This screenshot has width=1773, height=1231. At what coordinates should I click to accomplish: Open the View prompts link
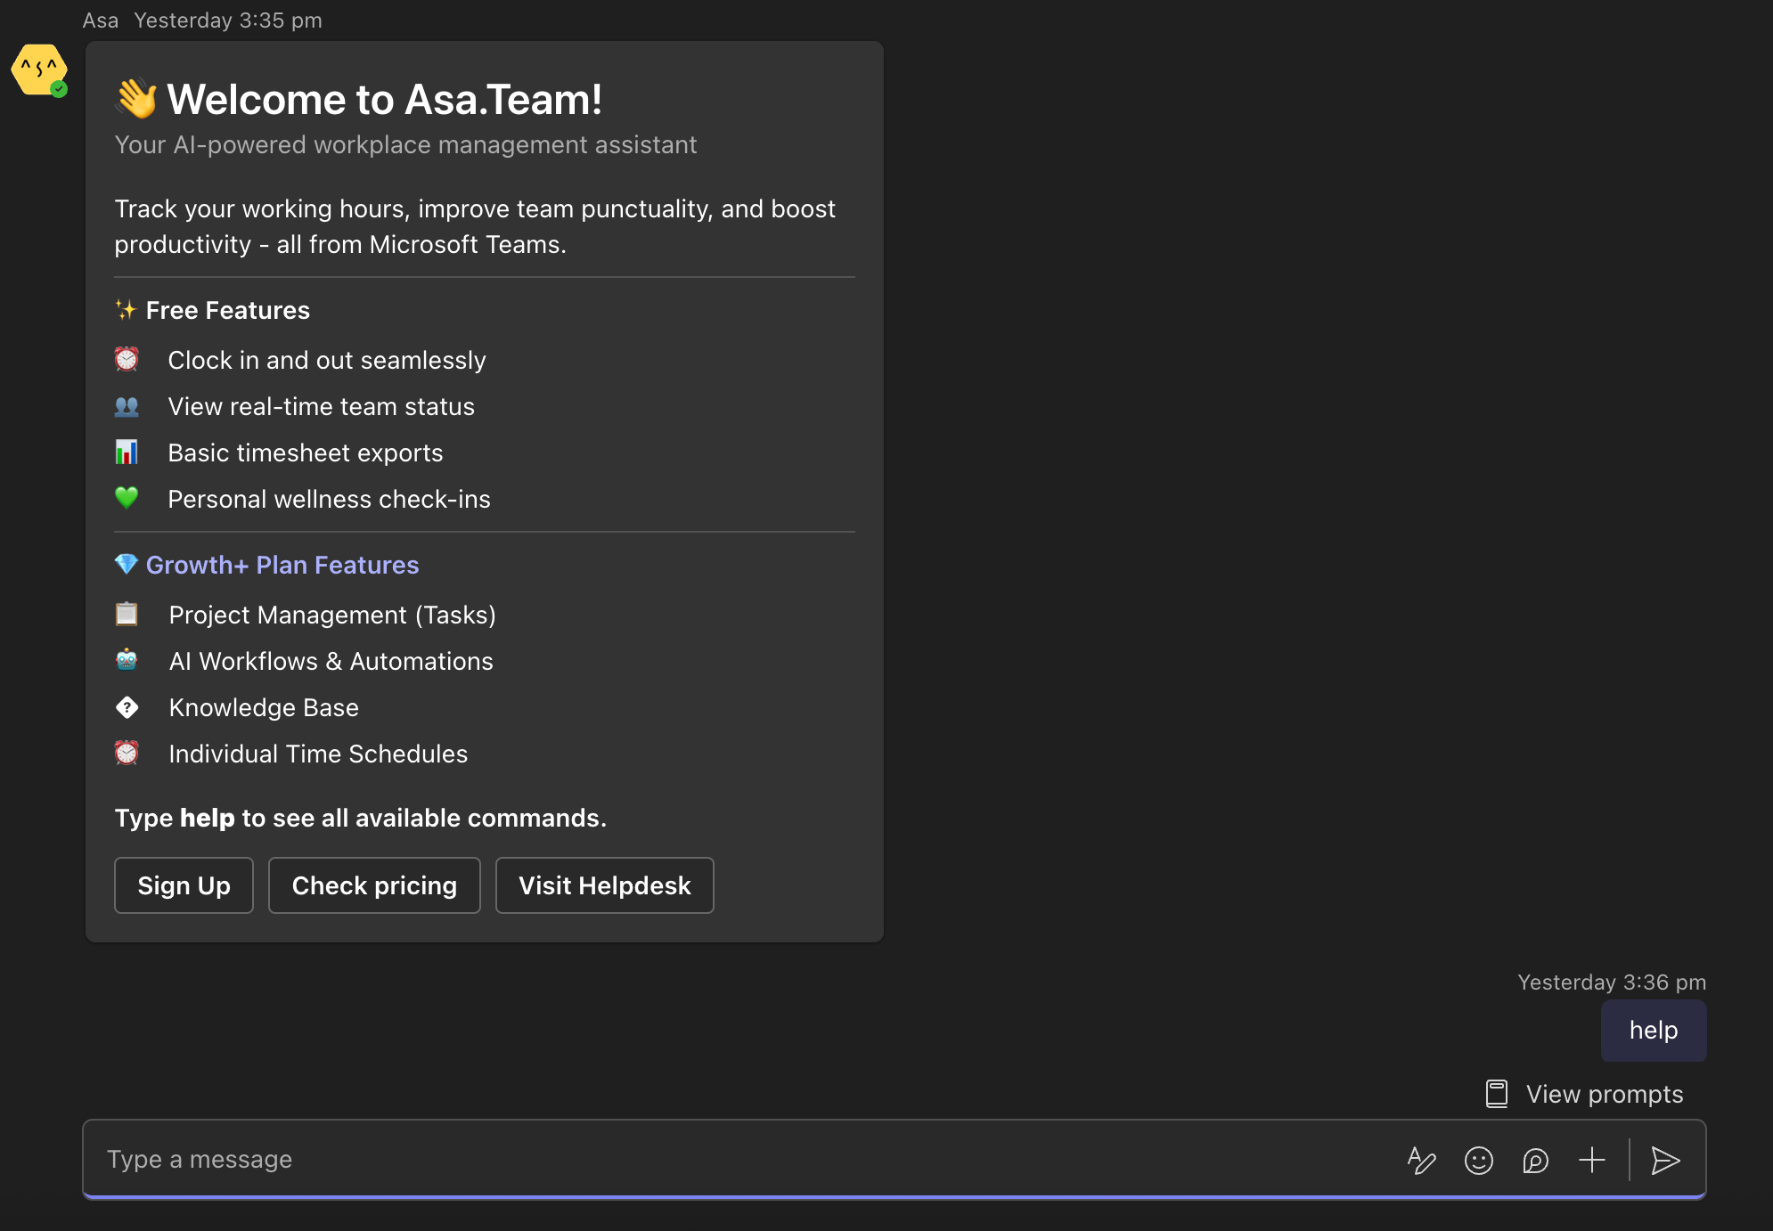pyautogui.click(x=1604, y=1094)
